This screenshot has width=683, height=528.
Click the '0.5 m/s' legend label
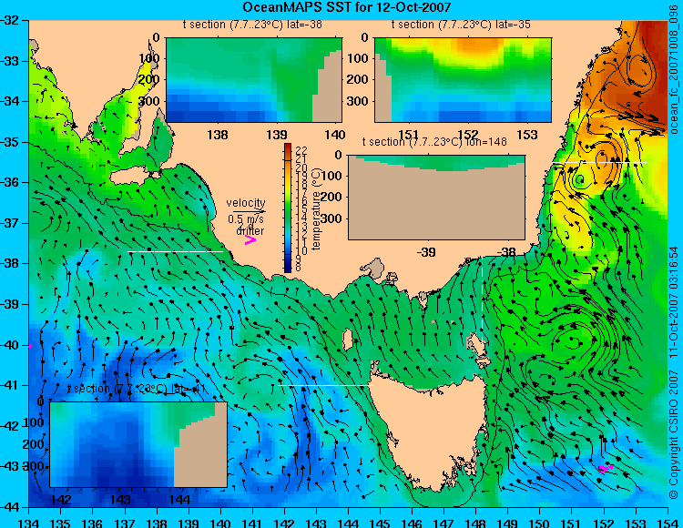point(246,219)
